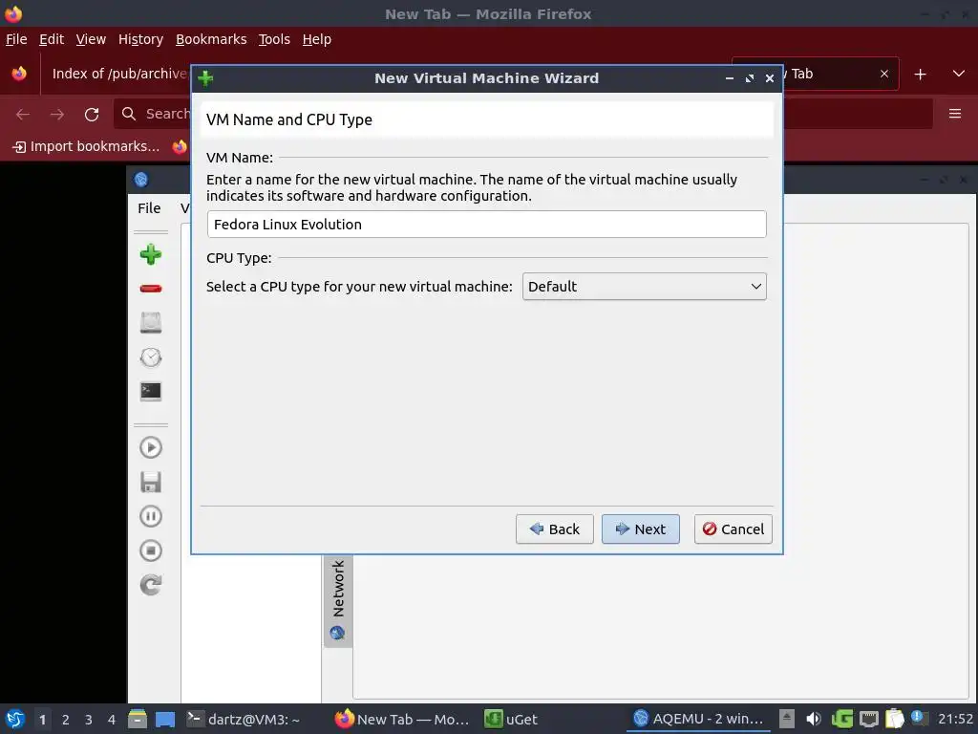This screenshot has width=978, height=734.
Task: Open the terminal monitor icon in AQEMU toolbar
Action: pos(150,391)
